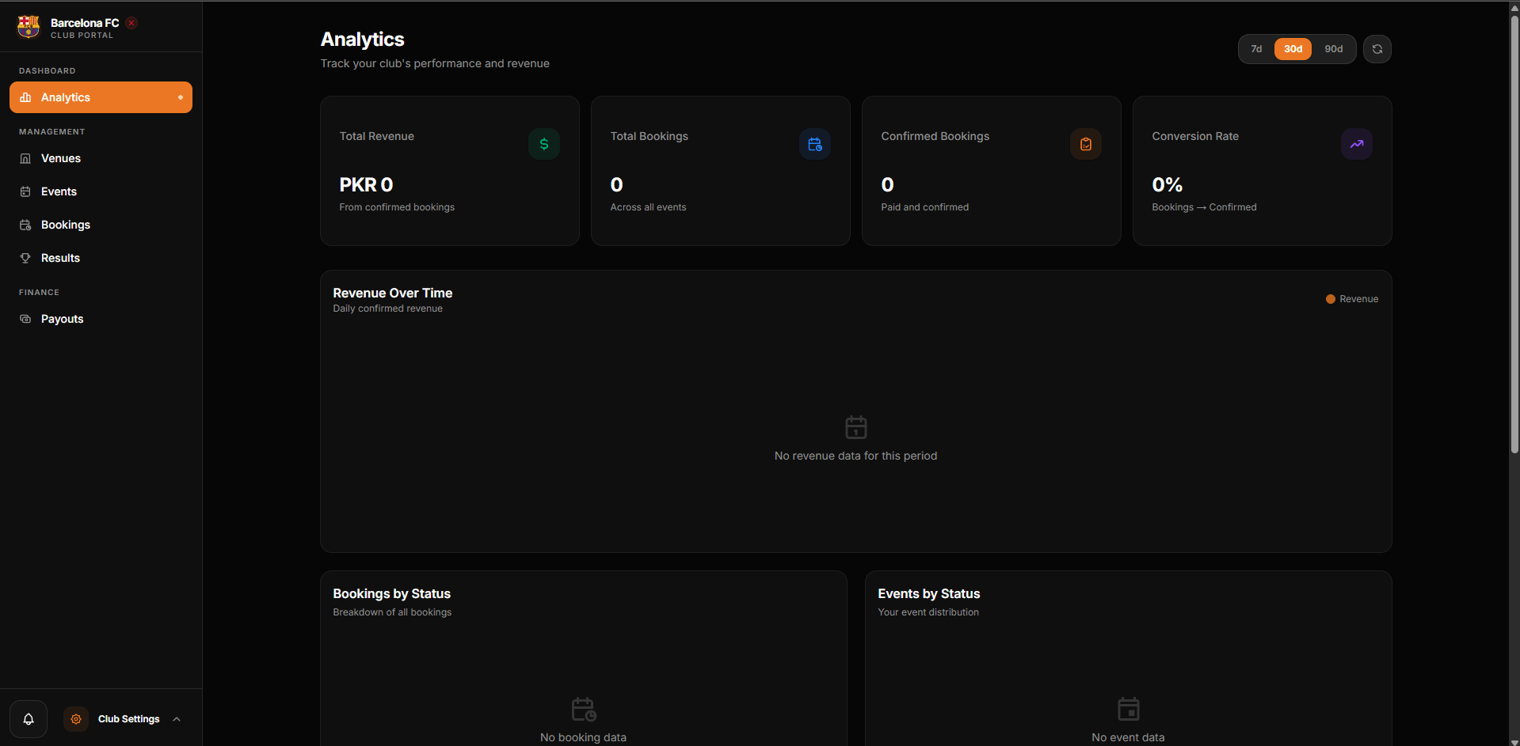Select the 30d time range
Screen dimensions: 1520x746
[x=1293, y=49]
